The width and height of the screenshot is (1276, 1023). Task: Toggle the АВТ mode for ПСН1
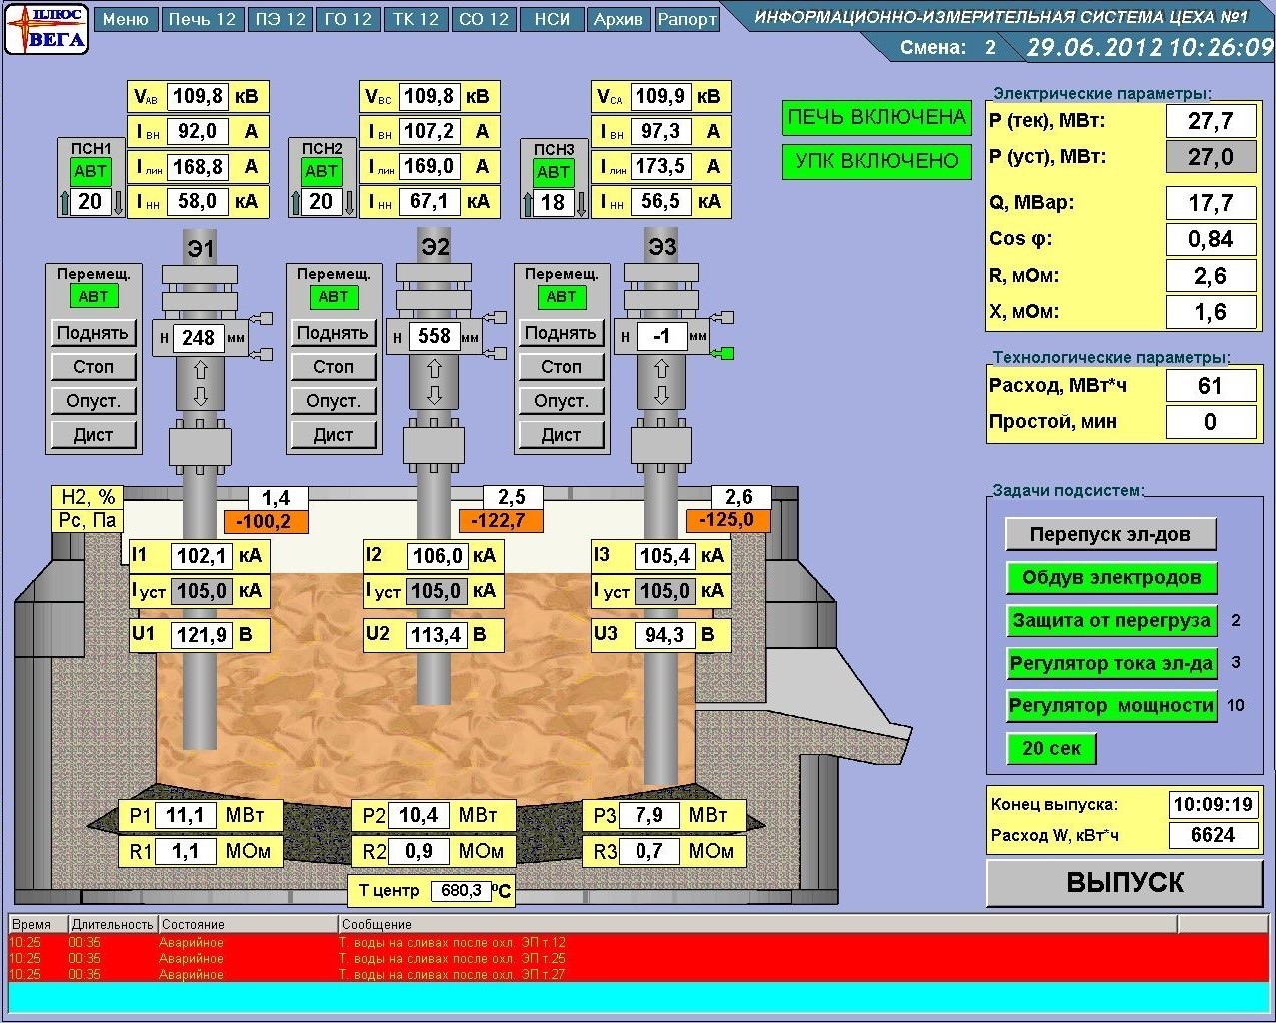90,171
